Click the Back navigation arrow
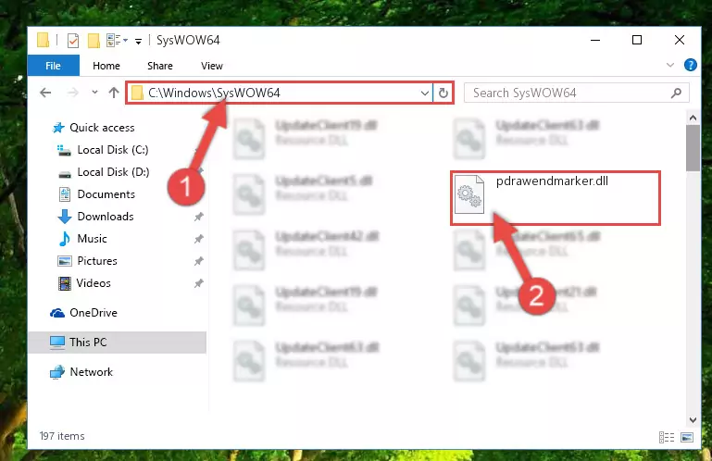 (x=45, y=93)
